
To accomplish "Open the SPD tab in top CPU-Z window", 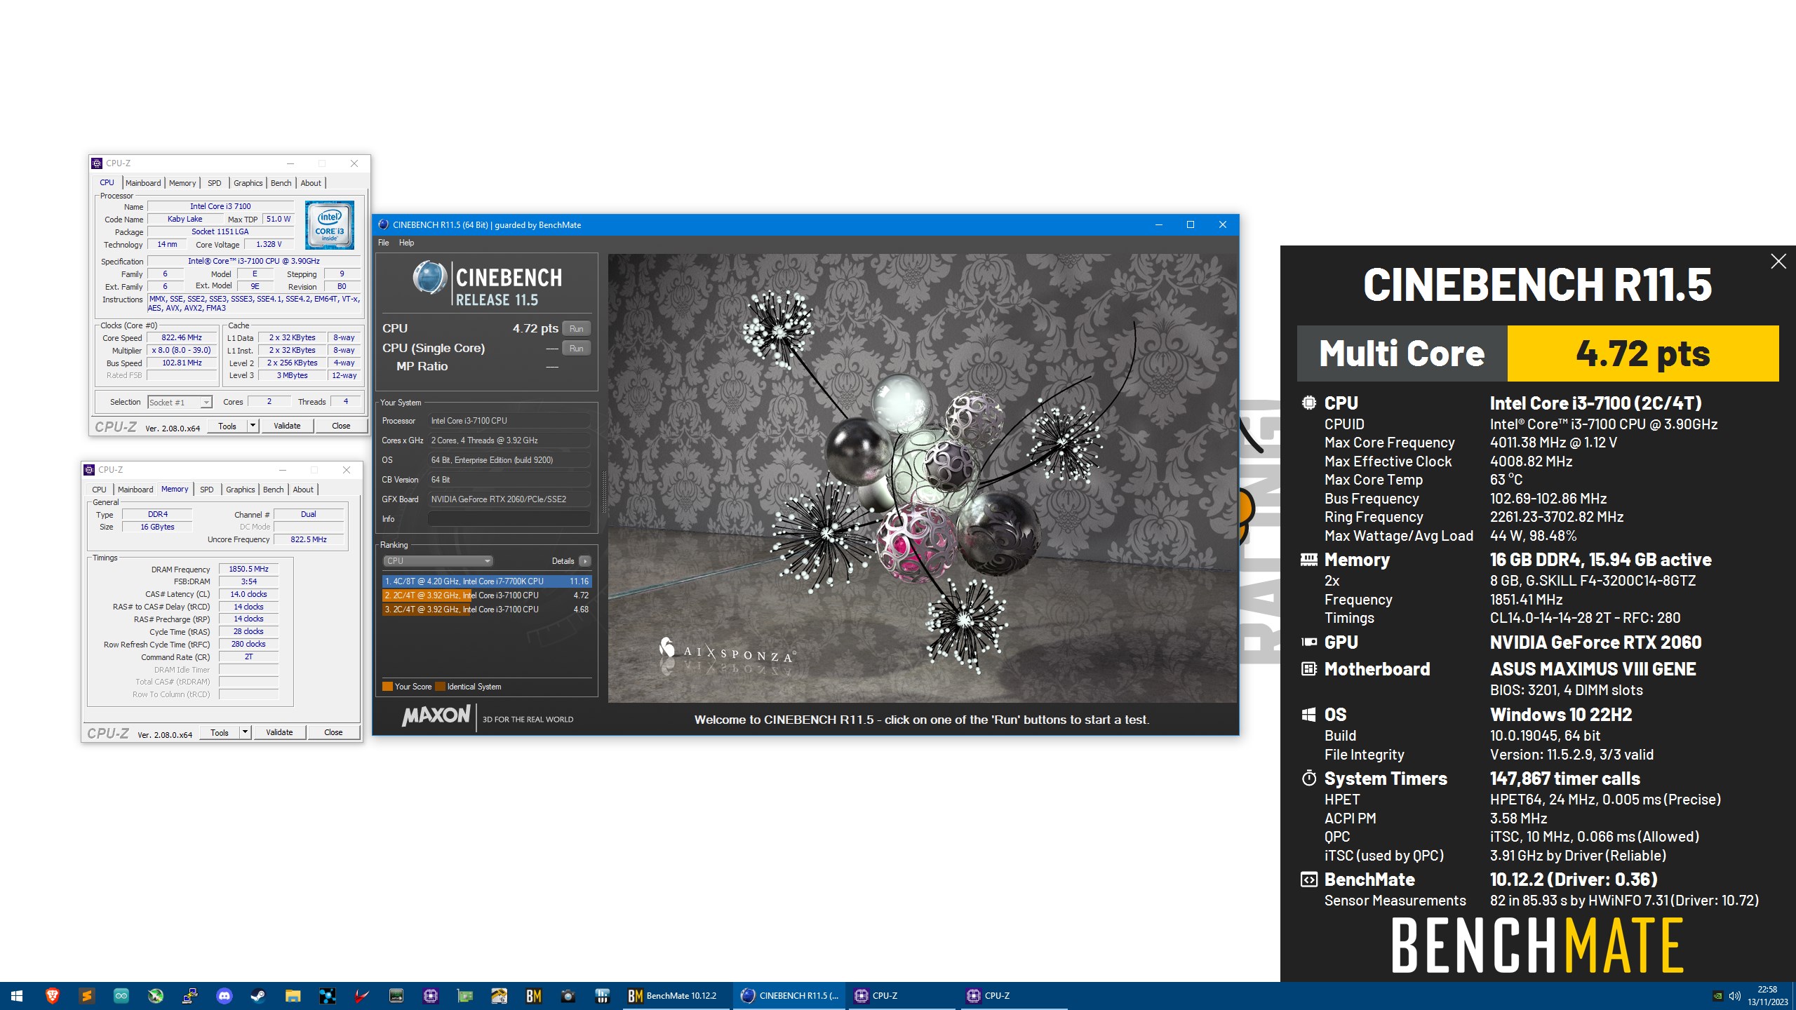I will (215, 183).
